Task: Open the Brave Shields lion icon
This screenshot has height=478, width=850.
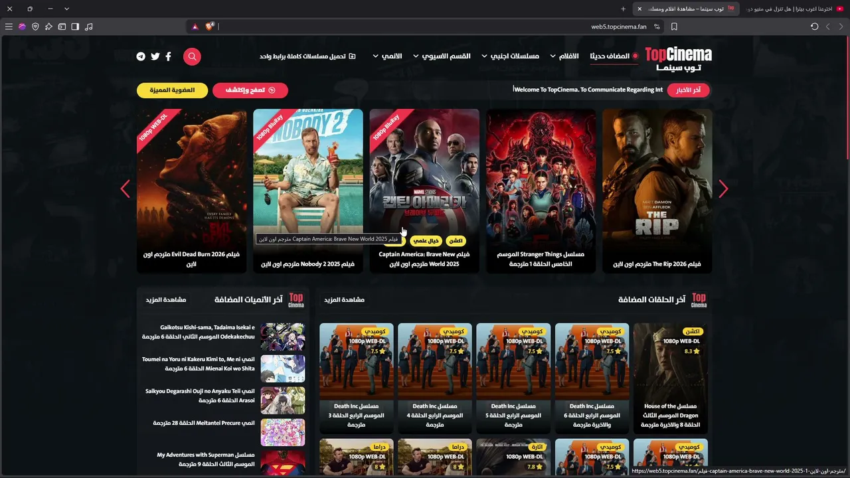Action: click(210, 27)
